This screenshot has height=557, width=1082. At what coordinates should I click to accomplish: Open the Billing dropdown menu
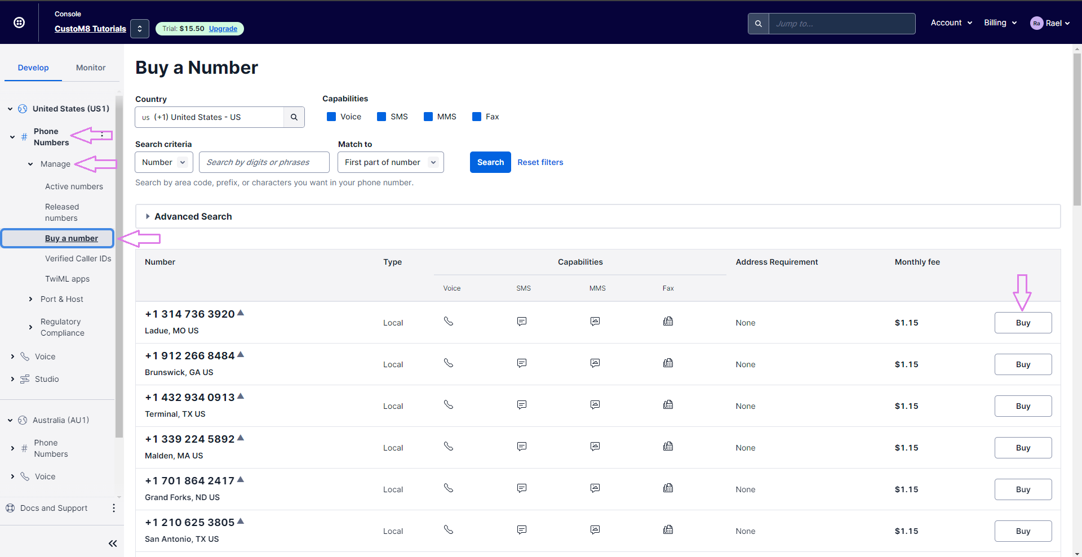[x=1000, y=23]
